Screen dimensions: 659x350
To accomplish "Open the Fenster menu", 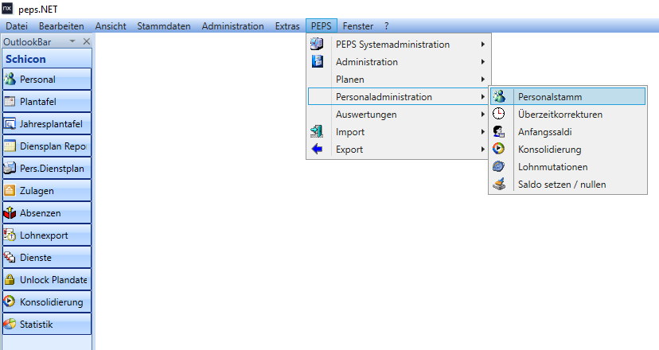I will pyautogui.click(x=357, y=26).
